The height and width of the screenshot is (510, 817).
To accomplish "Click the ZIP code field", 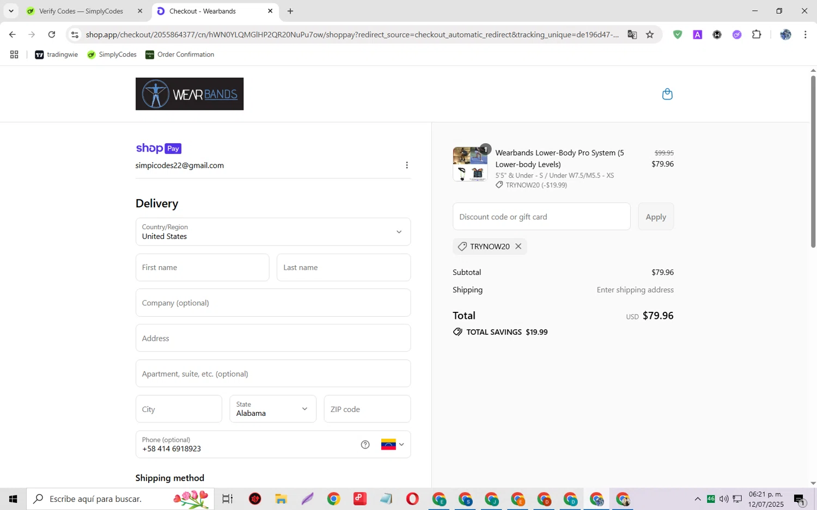I will (x=367, y=409).
